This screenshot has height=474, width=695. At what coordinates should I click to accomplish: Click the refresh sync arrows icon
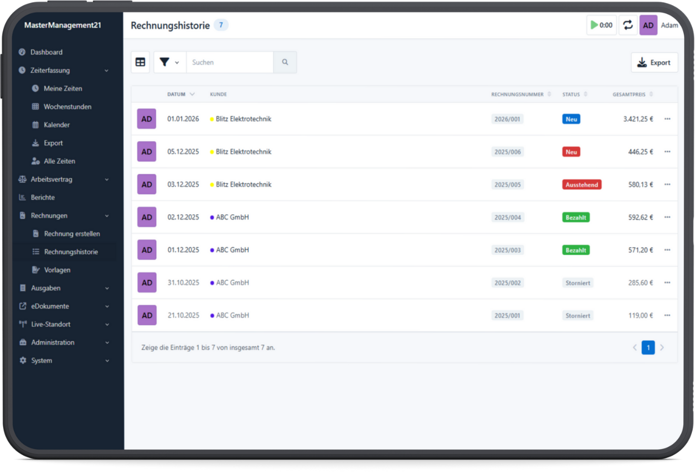(x=628, y=25)
